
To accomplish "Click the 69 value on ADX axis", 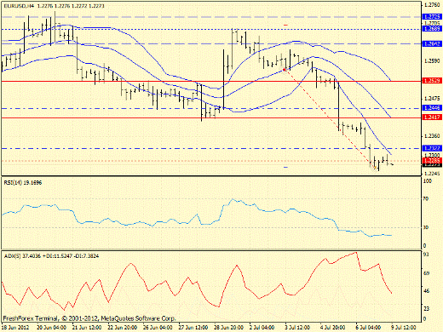I will (x=426, y=273).
